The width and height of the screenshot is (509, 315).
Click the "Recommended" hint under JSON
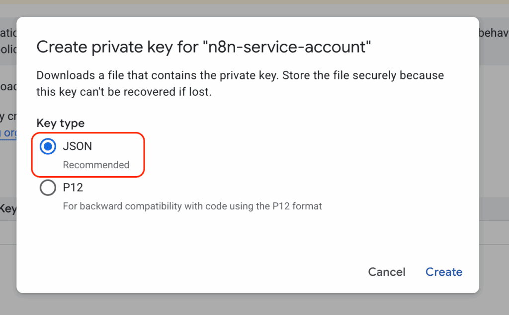(96, 165)
